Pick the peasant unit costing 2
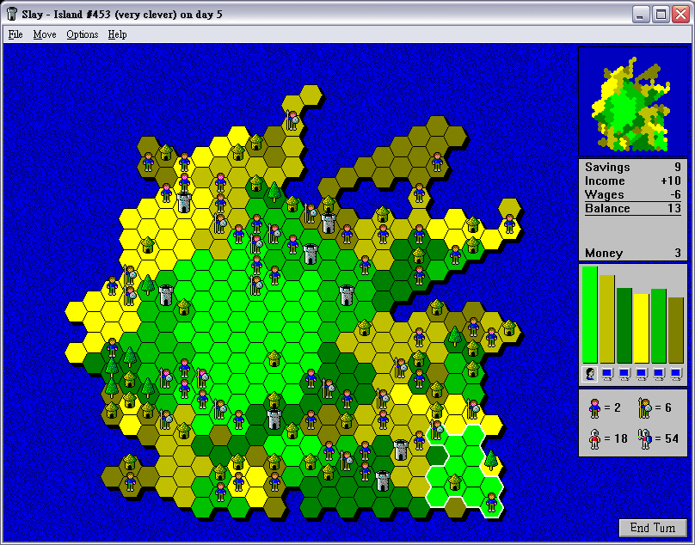 594,408
